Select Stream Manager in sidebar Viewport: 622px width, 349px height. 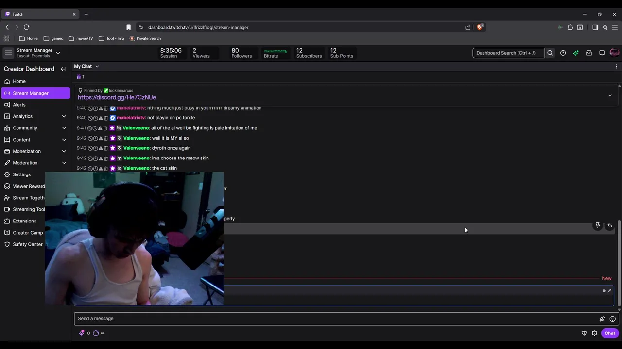[x=35, y=93]
